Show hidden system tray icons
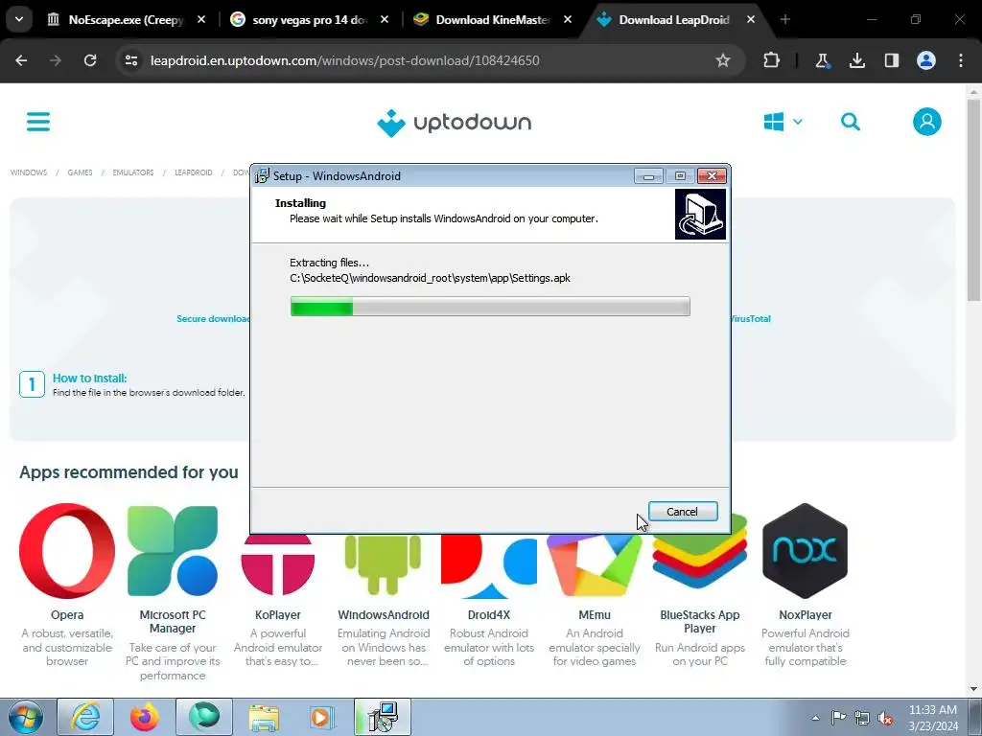The image size is (982, 736). 815,718
